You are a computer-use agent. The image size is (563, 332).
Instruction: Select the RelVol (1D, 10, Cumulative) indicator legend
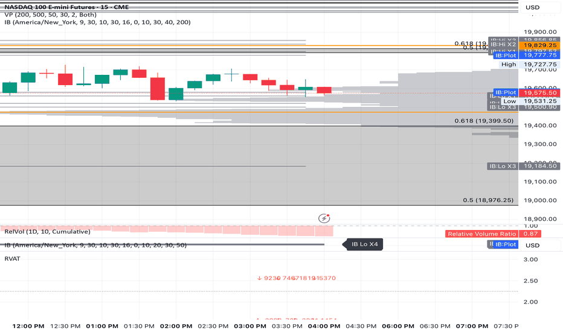pyautogui.click(x=47, y=232)
